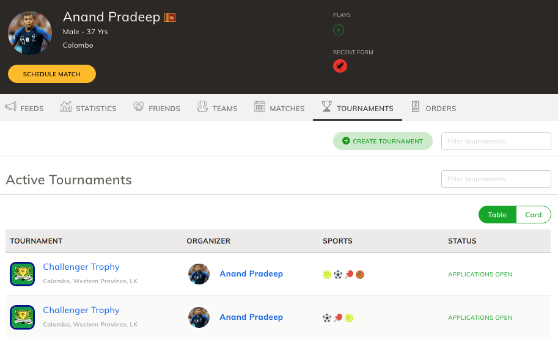Click the green plus icon under Plays
Viewport: 558px width, 354px height.
click(339, 30)
